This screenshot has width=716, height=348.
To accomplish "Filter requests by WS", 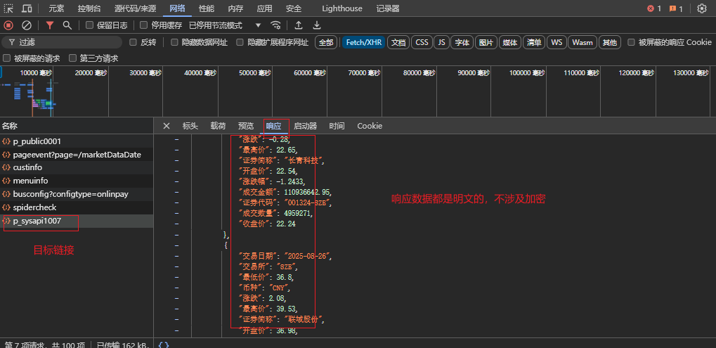I will coord(556,42).
